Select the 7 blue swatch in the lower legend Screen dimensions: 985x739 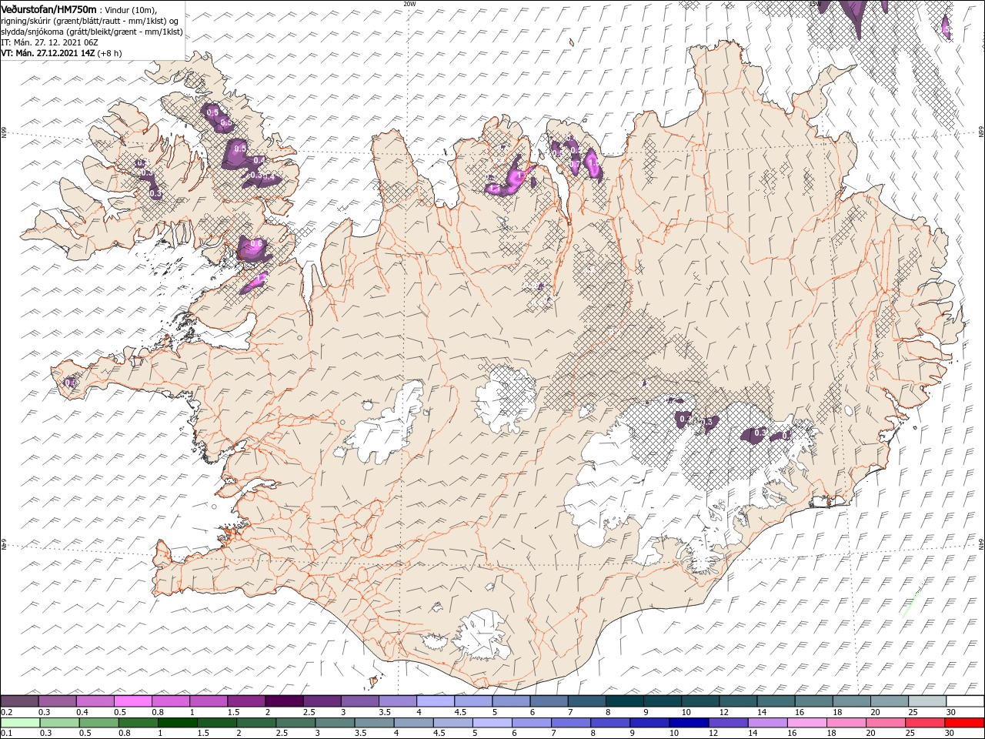click(x=570, y=723)
